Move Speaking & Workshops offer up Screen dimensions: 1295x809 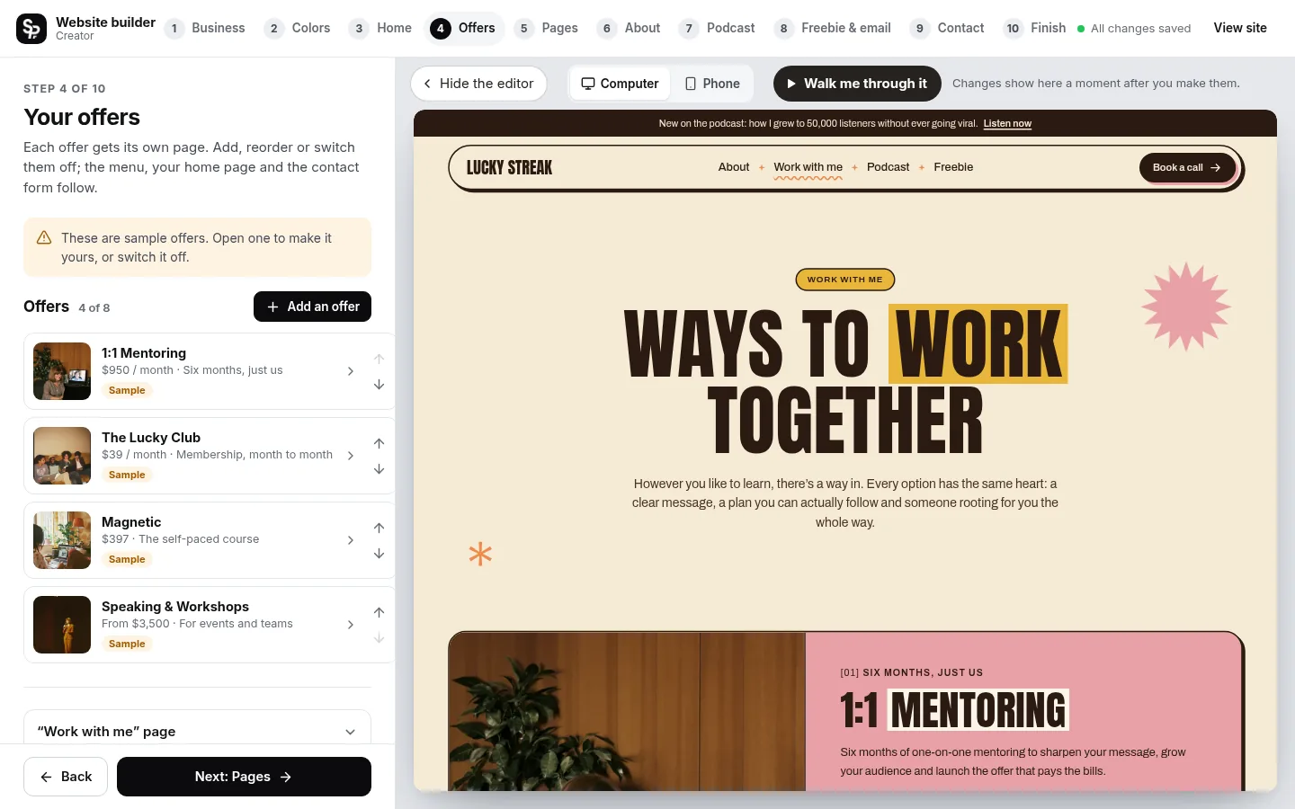379,612
